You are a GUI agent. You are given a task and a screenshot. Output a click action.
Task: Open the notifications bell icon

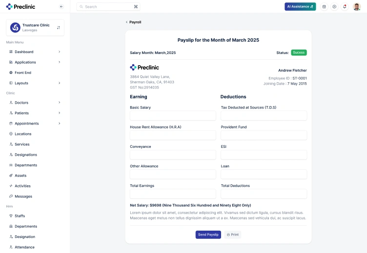coord(345,6)
